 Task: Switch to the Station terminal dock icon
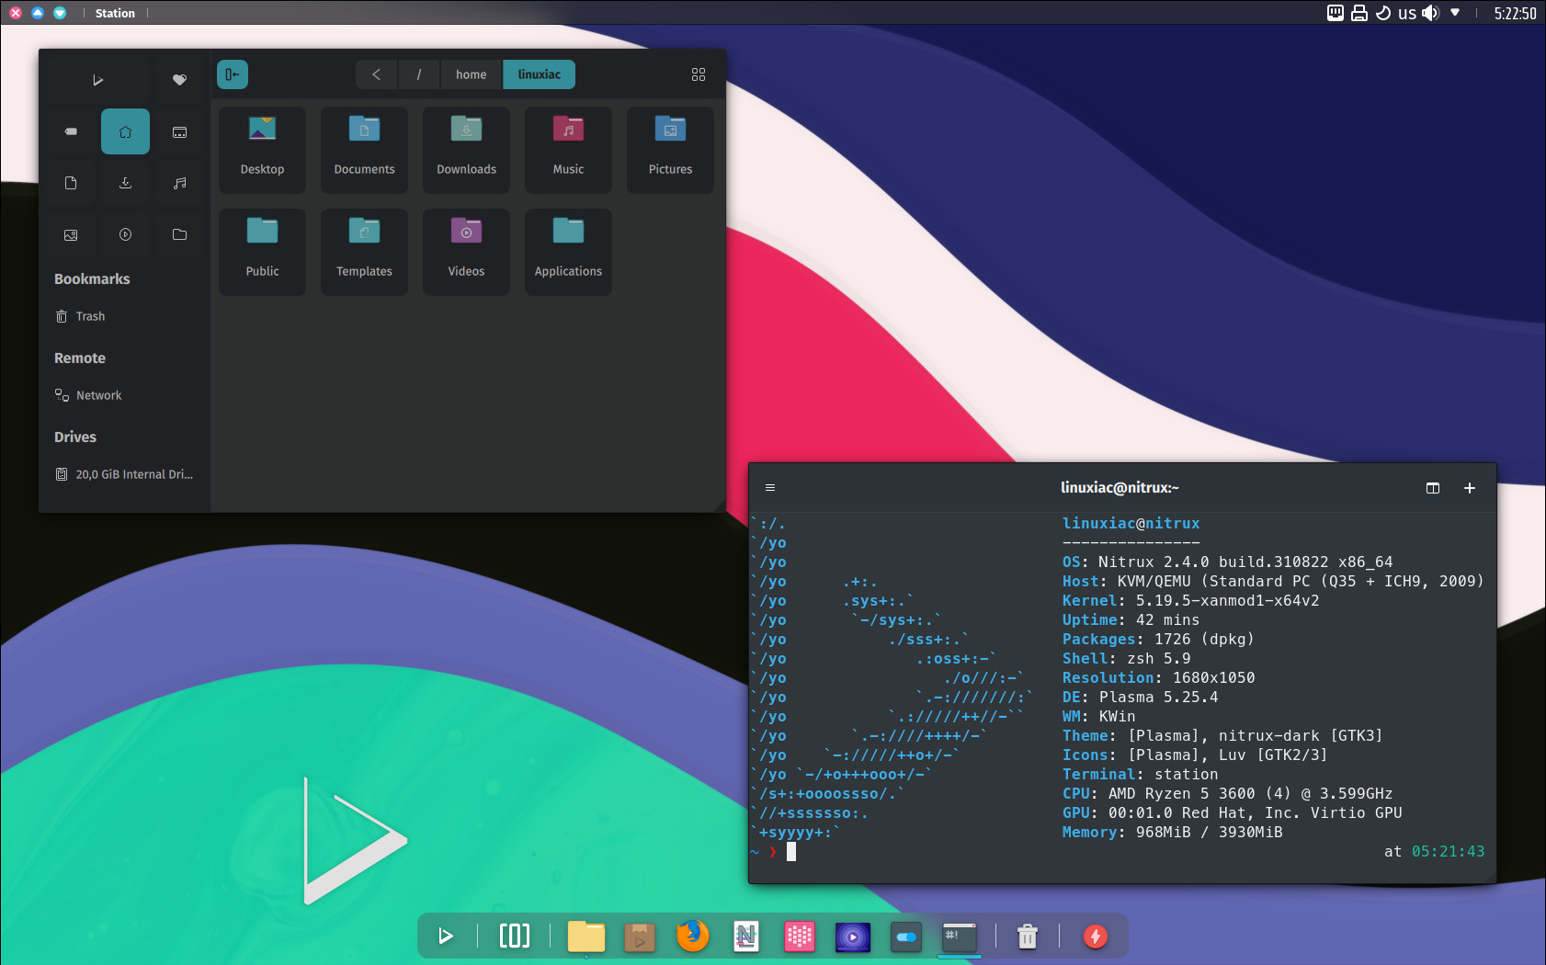click(x=960, y=937)
